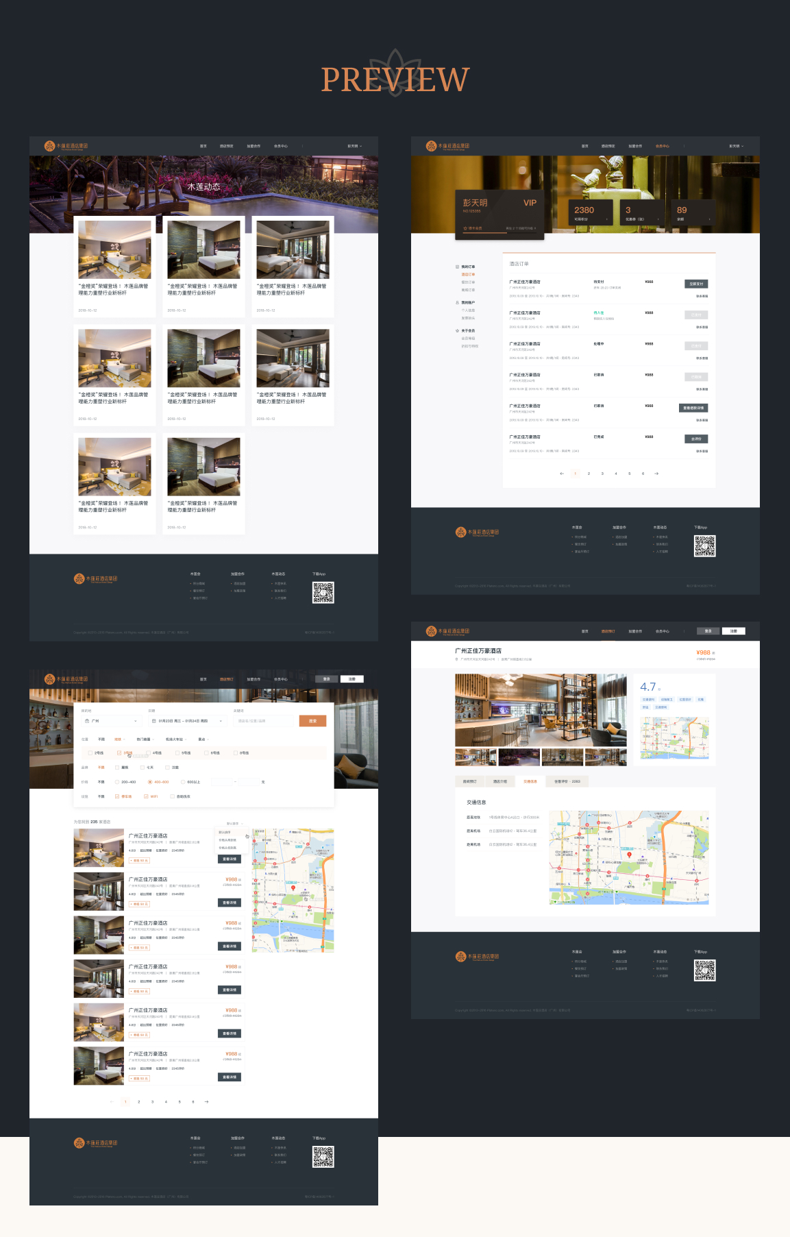Click the keyword search input field
Screen dimensions: 790x1237
(x=263, y=721)
